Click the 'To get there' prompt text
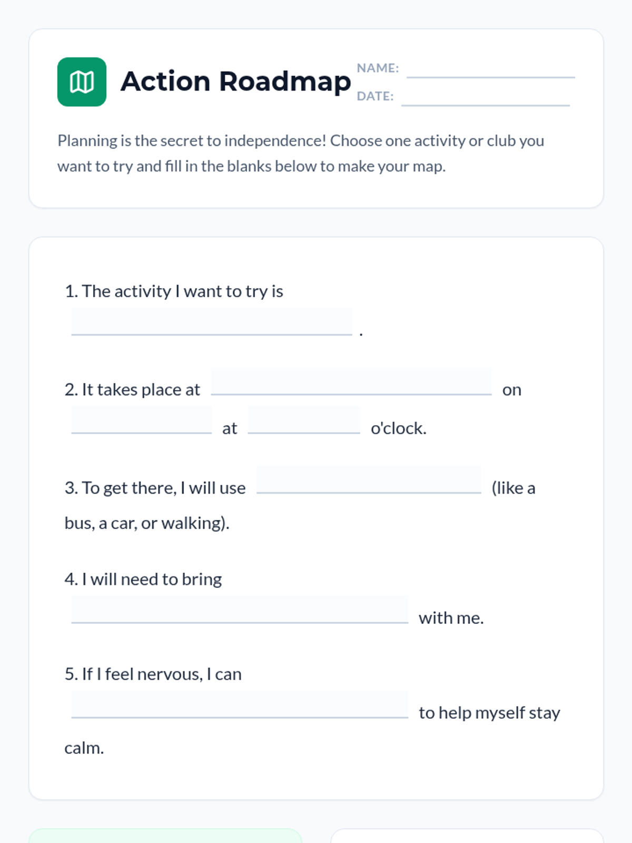The width and height of the screenshot is (632, 843). click(x=155, y=488)
